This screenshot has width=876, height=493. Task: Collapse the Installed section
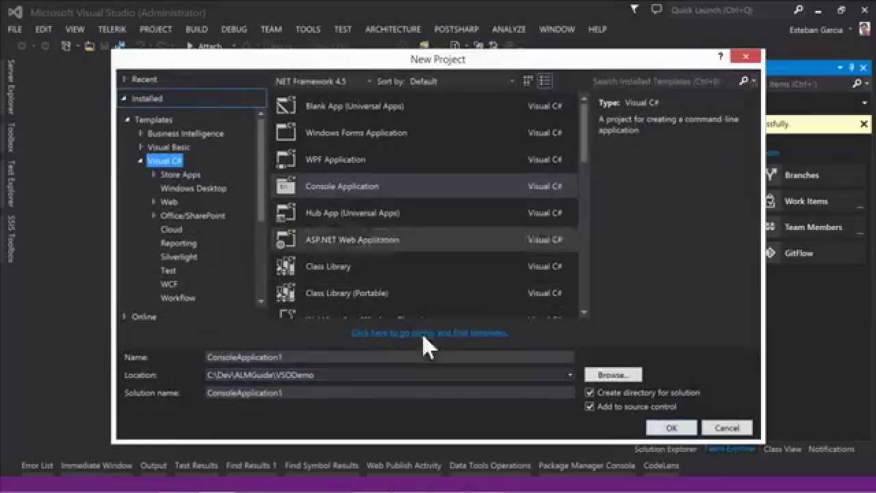tap(125, 99)
